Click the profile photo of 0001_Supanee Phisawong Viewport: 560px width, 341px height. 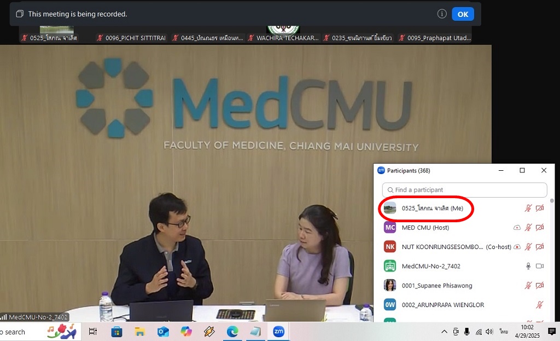click(389, 285)
